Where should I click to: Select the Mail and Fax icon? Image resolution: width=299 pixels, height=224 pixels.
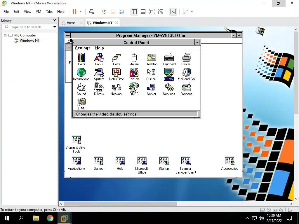tap(187, 74)
